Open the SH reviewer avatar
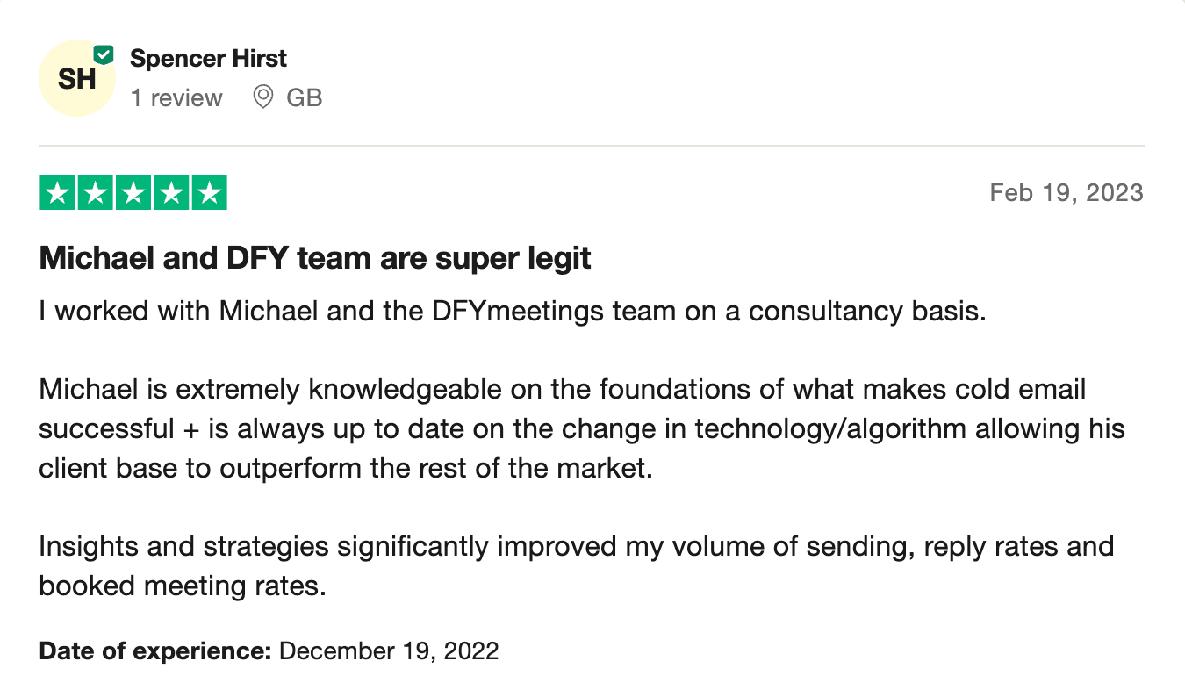1185x690 pixels. coord(76,79)
